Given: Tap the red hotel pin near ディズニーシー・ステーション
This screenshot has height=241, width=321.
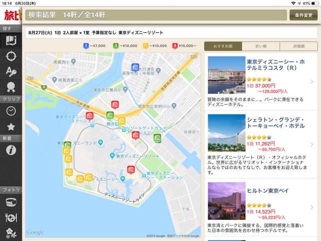Looking at the screenshot, I should 131,169.
